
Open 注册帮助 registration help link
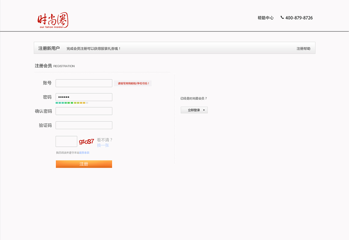(303, 49)
